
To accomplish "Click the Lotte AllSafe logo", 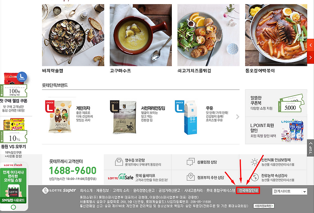I will pos(120,177).
